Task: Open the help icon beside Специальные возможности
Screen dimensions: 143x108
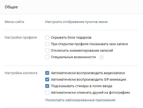Action: tap(101, 57)
